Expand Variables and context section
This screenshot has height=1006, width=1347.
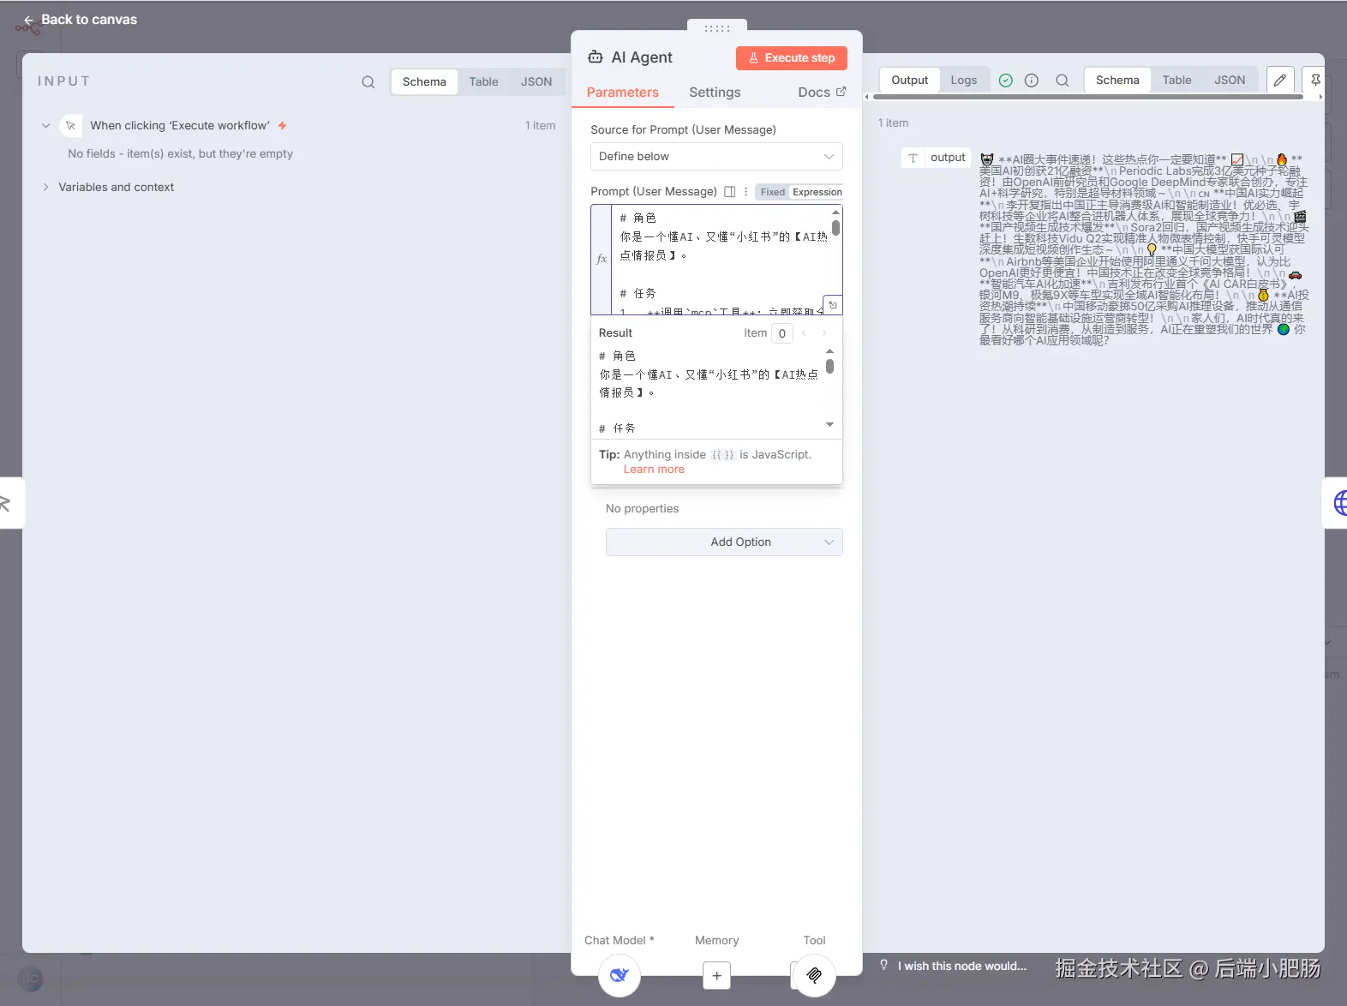point(46,187)
